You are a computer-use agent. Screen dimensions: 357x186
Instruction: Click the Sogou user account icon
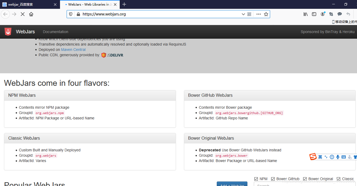click(x=350, y=157)
